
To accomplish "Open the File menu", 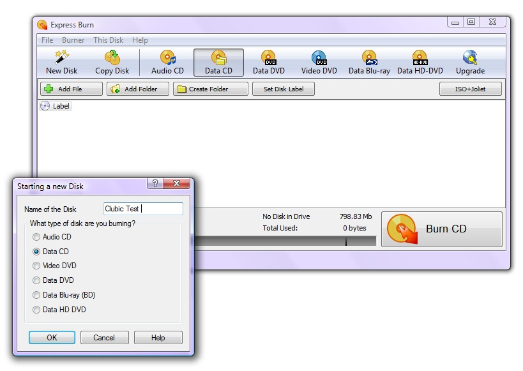I will point(47,40).
